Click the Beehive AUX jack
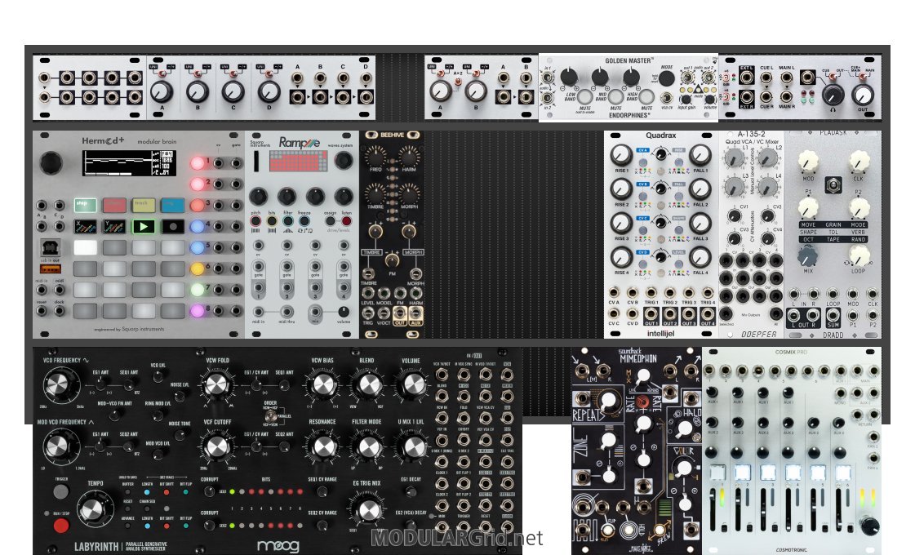The image size is (915, 555). click(415, 313)
